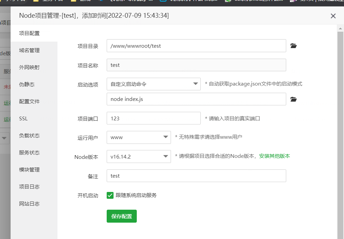
Task: Click the project port field 123
Action: click(x=154, y=118)
